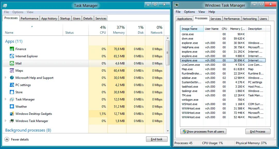Switch to Services tab in Task Manager

pos(101,18)
